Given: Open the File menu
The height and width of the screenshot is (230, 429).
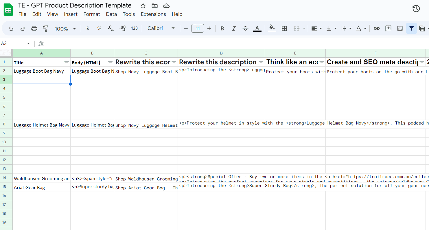Looking at the screenshot, I should click(22, 14).
